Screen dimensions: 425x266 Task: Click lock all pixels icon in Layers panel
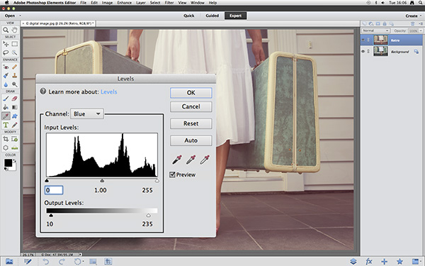tap(385, 23)
